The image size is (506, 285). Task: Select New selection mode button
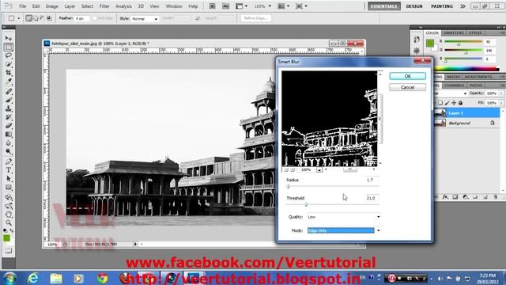tap(29, 18)
